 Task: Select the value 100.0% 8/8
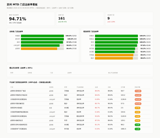tap(72, 39)
